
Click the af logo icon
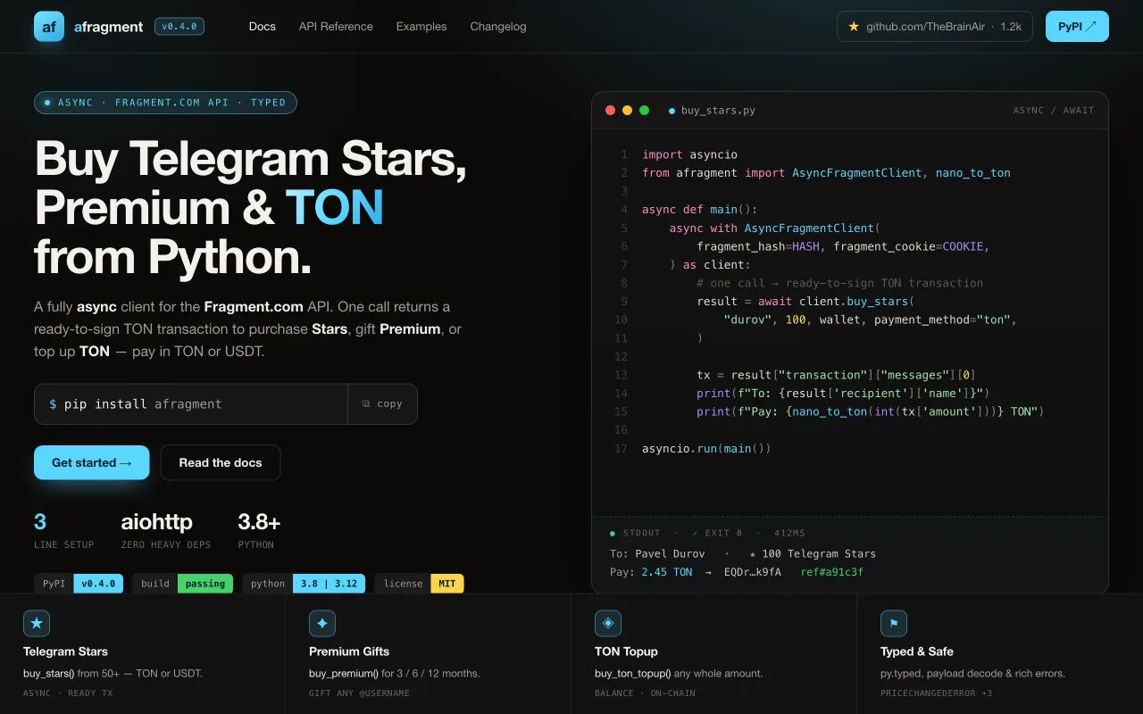(49, 27)
